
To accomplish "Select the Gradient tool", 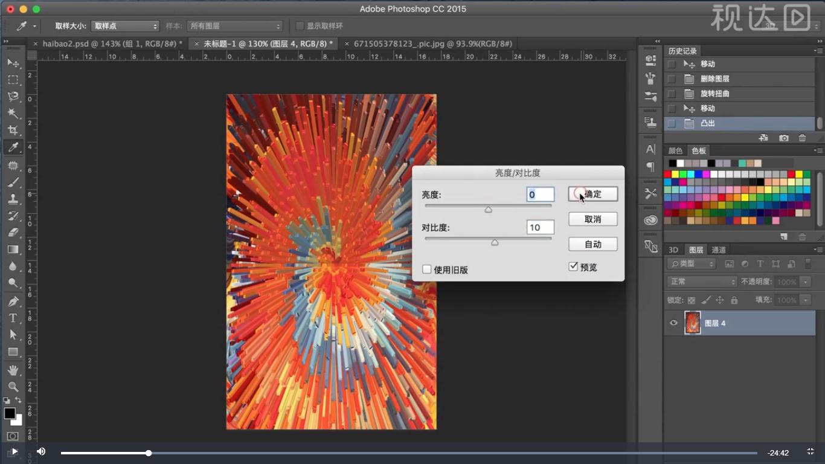I will pyautogui.click(x=13, y=250).
